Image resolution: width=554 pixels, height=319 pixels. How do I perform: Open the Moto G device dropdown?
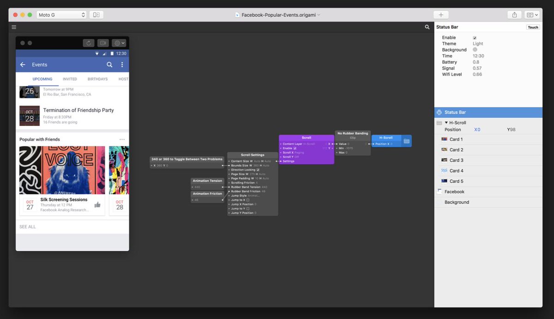click(x=61, y=15)
